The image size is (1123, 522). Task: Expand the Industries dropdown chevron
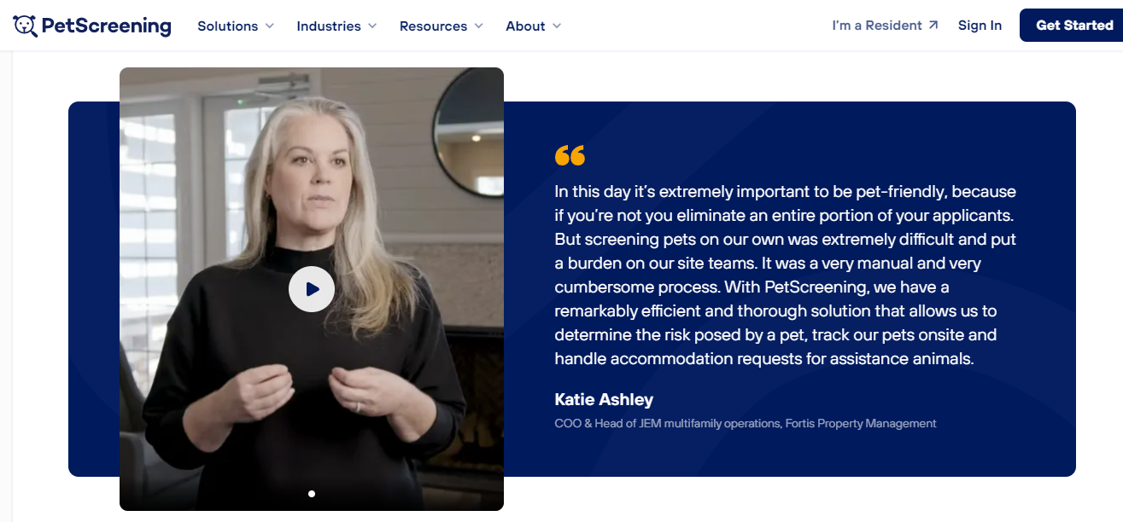tap(372, 26)
